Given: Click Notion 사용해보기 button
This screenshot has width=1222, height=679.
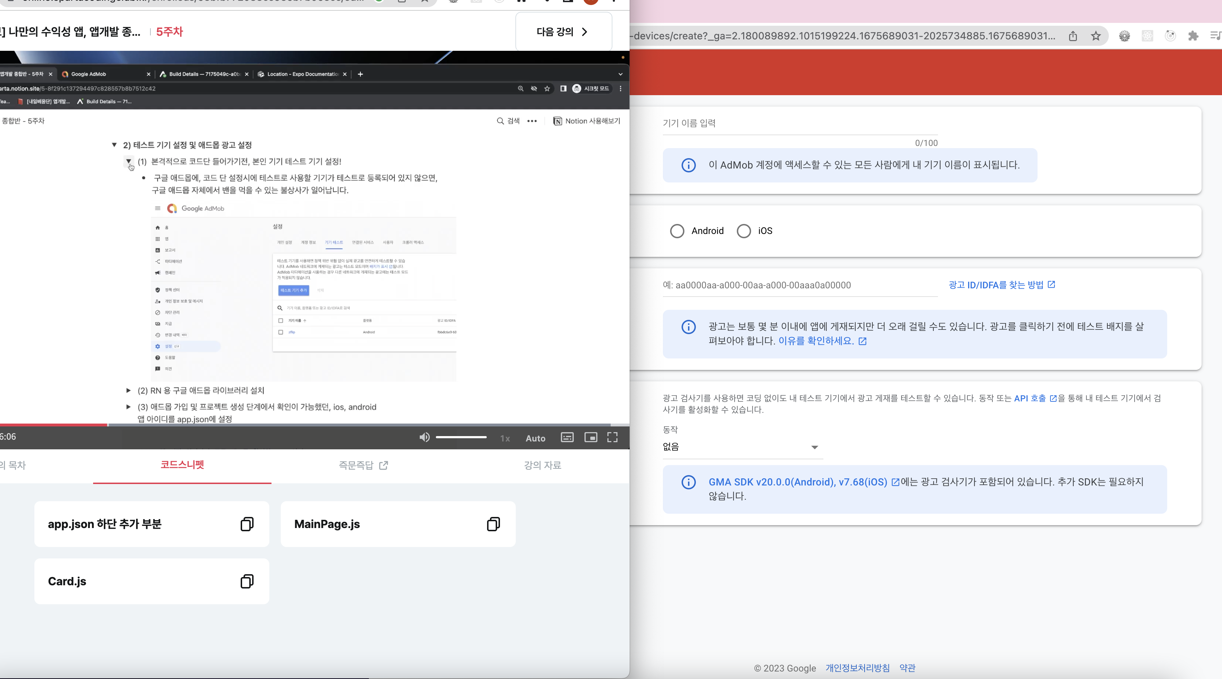Looking at the screenshot, I should point(587,121).
